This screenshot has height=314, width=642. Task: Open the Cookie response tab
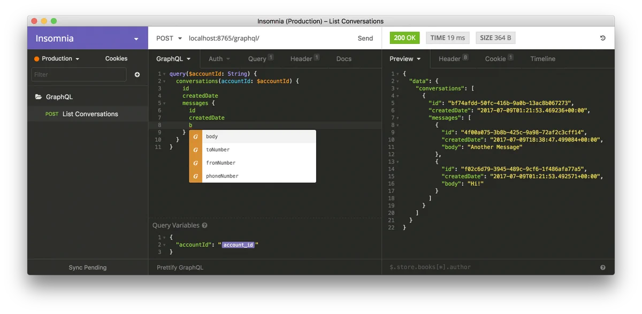[x=499, y=59]
